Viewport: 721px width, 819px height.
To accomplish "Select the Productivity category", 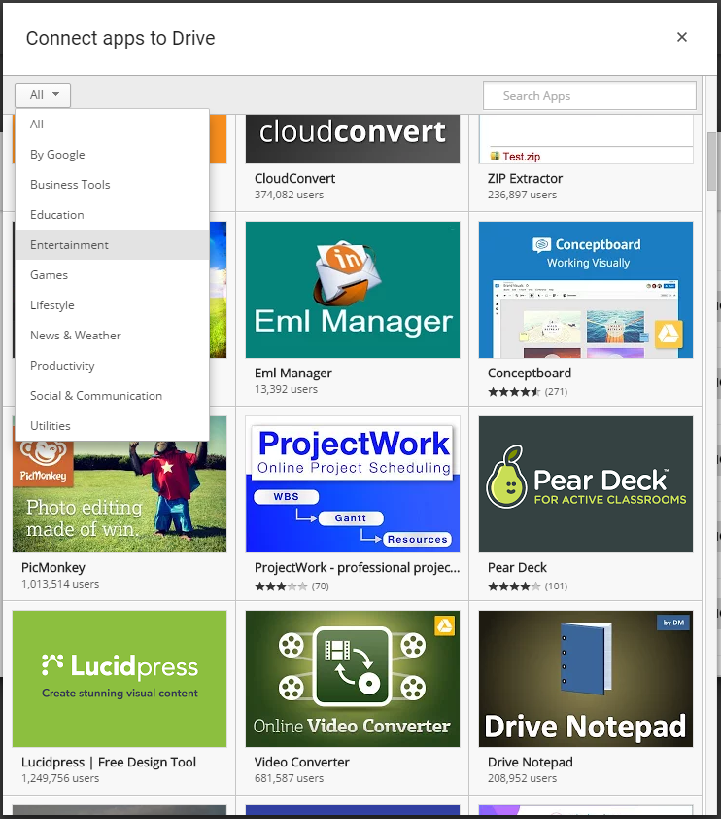I will pos(112,366).
